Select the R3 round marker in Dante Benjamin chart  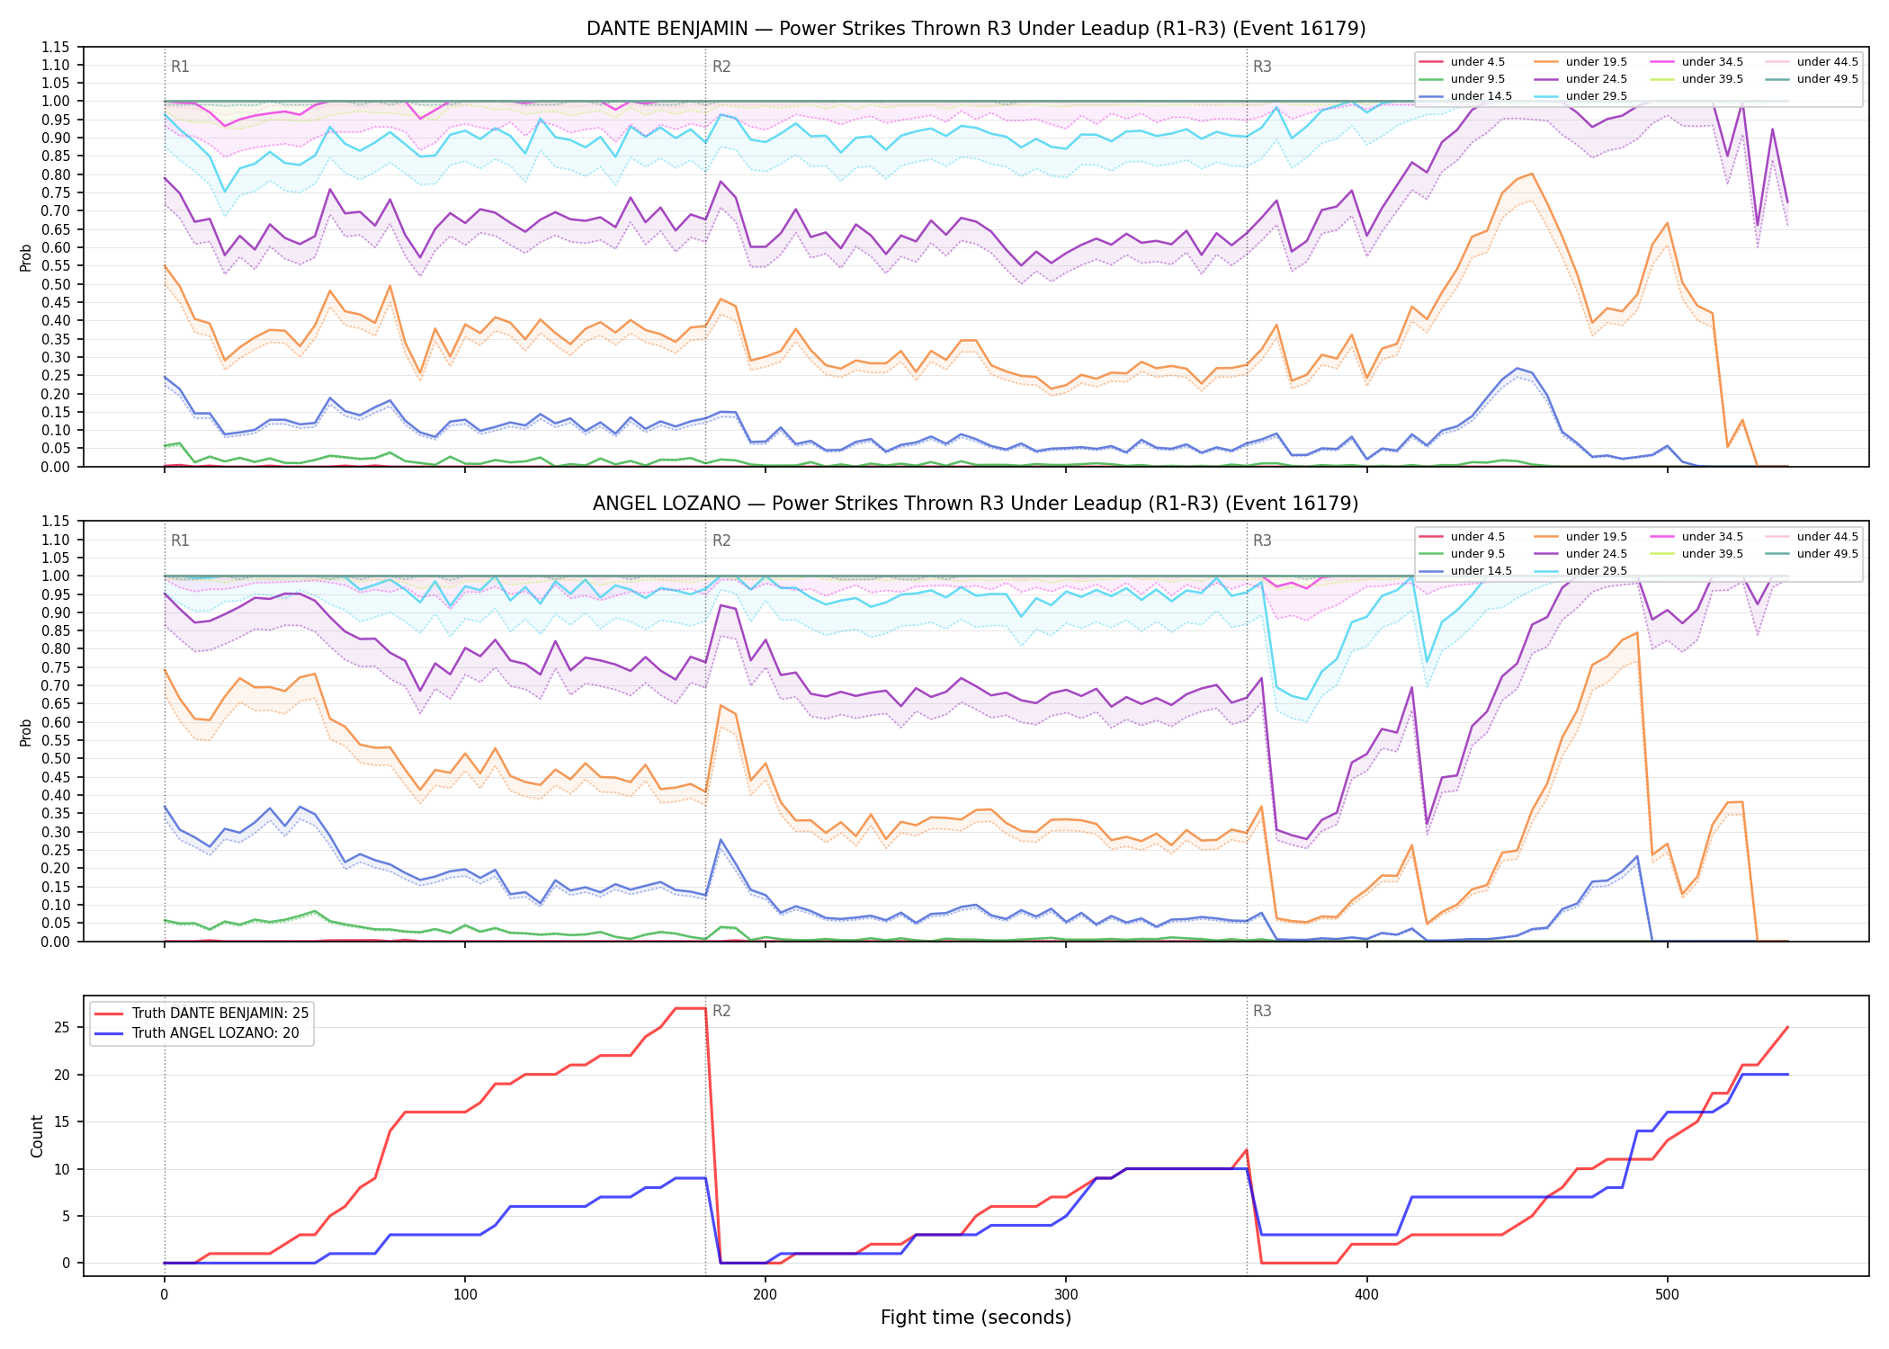(x=1262, y=67)
